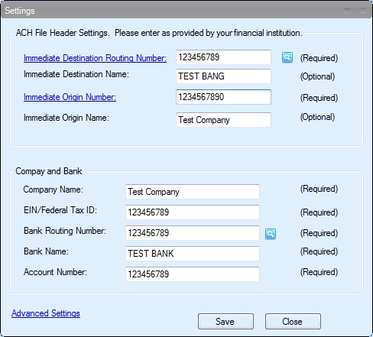Screen dimensions: 373x337
Task: Click the search icon next to Bank Routing Number
Action: click(271, 234)
